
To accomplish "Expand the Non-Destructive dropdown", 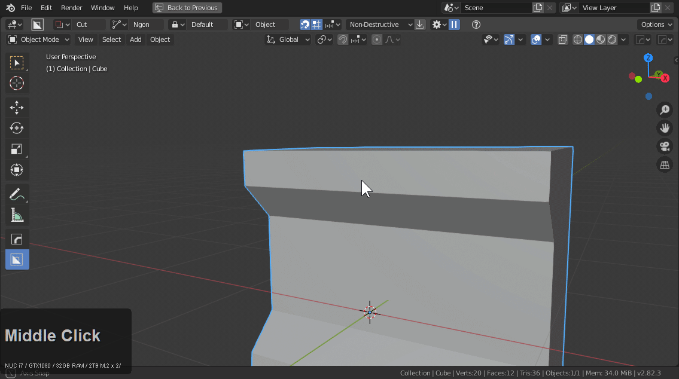I will [380, 25].
